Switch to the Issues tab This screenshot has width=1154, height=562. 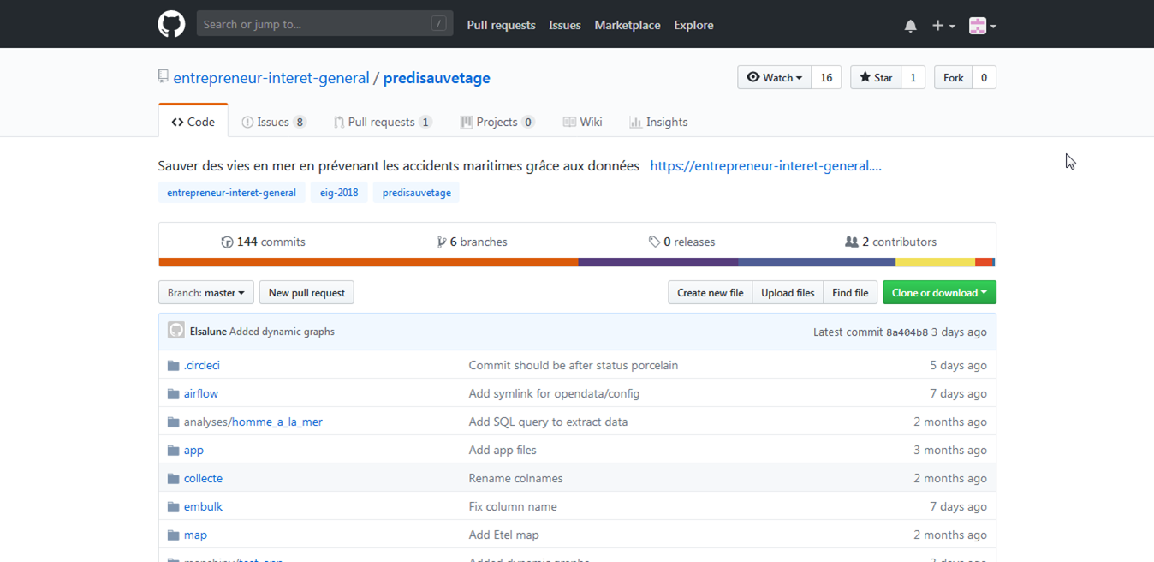274,122
